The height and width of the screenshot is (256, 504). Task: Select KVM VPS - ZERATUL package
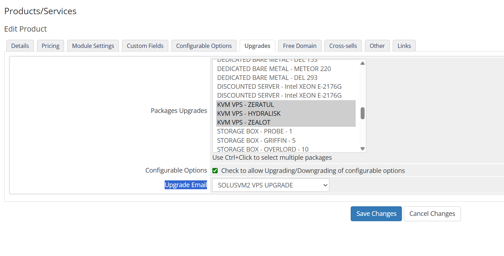click(x=245, y=105)
